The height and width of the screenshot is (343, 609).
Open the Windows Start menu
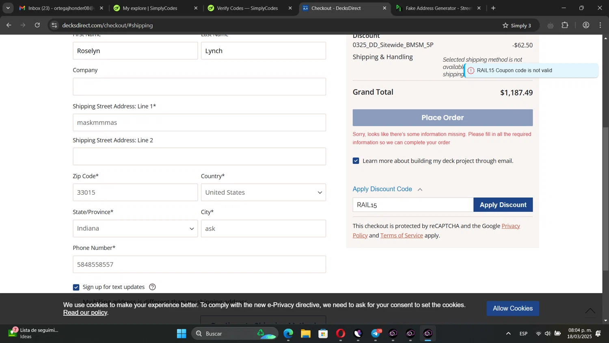181,334
